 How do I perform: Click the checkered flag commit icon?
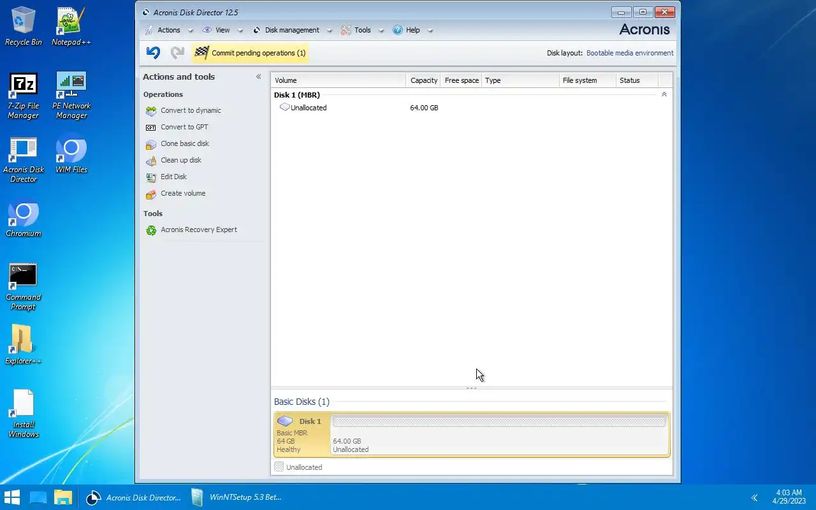coord(201,53)
